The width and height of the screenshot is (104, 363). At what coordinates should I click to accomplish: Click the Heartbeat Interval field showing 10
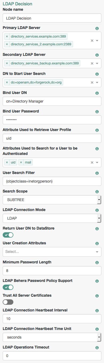(x=52, y=319)
